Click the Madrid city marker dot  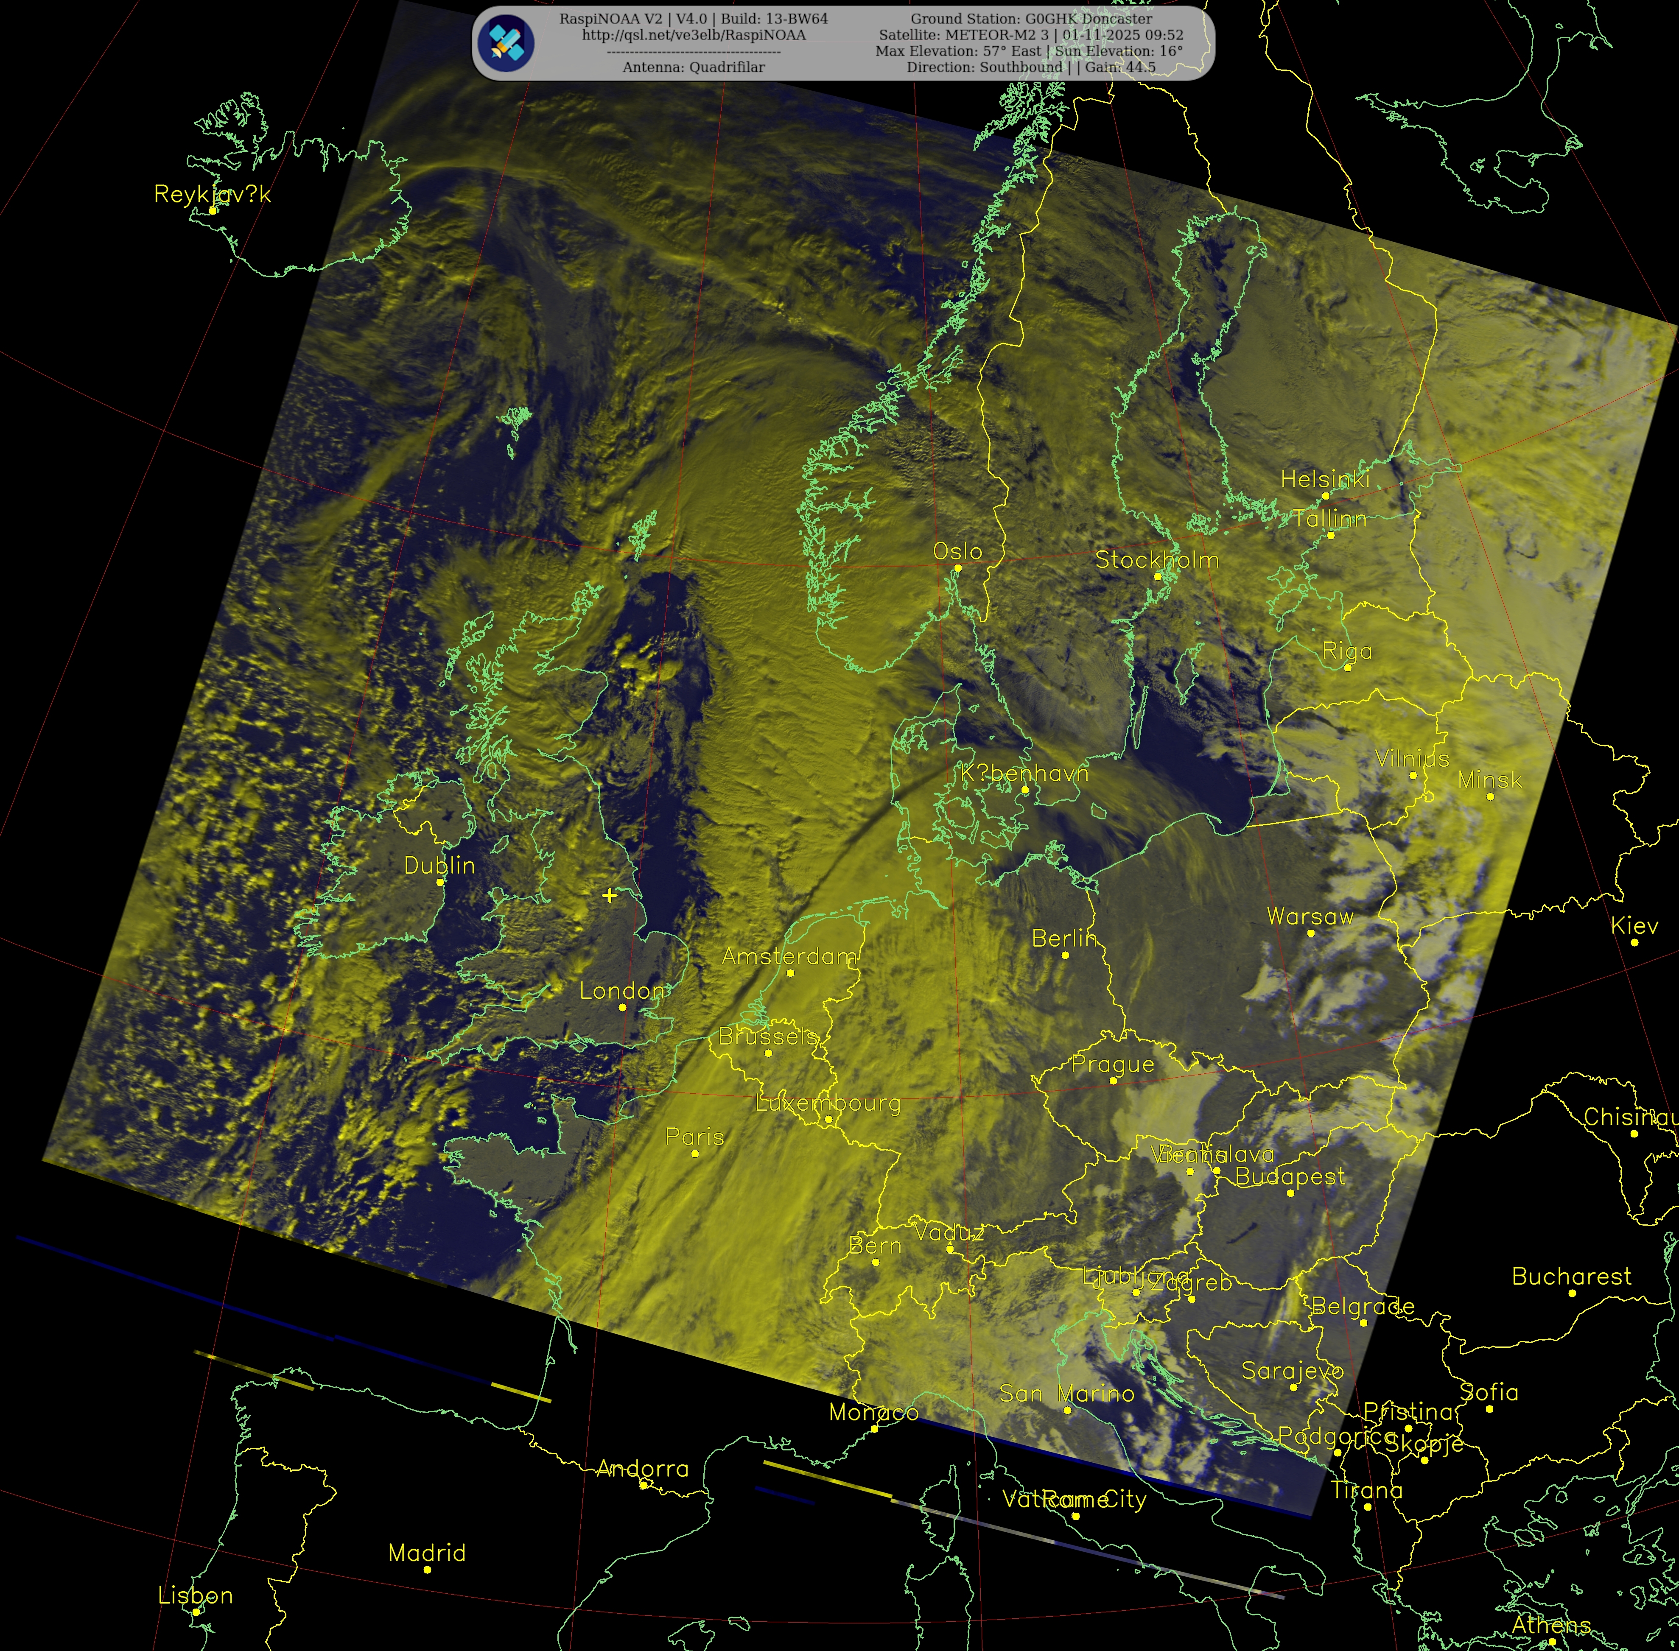tap(427, 1570)
